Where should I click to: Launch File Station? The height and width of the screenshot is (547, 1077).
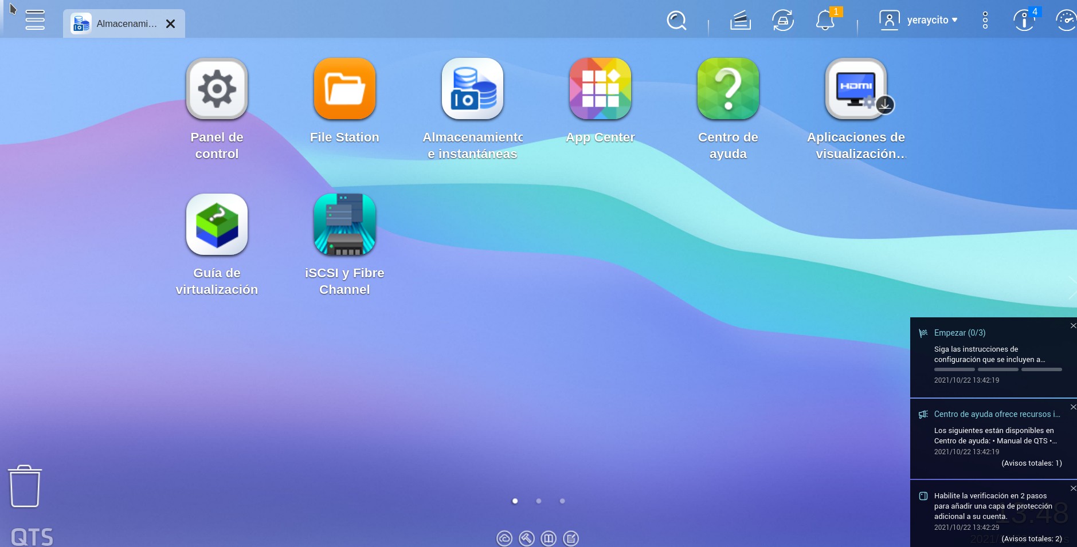coord(344,89)
